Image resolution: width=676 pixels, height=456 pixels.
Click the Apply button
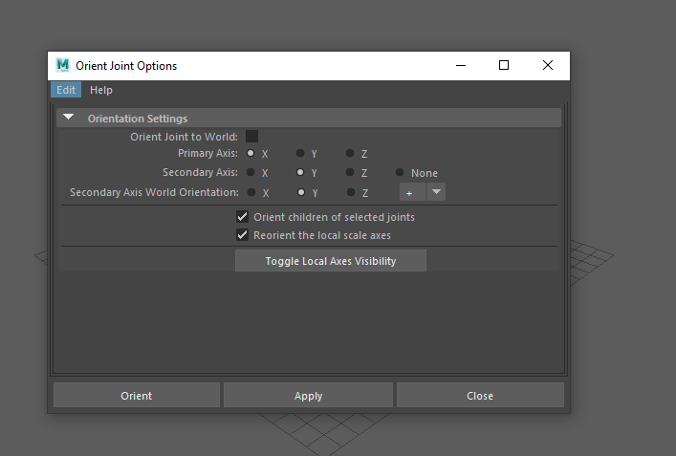click(x=308, y=396)
